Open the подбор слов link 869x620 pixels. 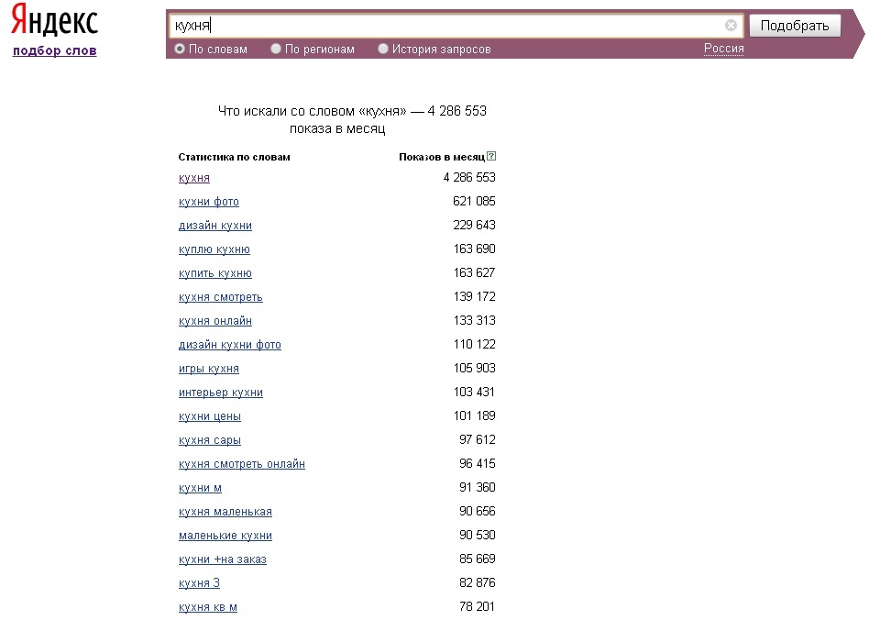[55, 50]
